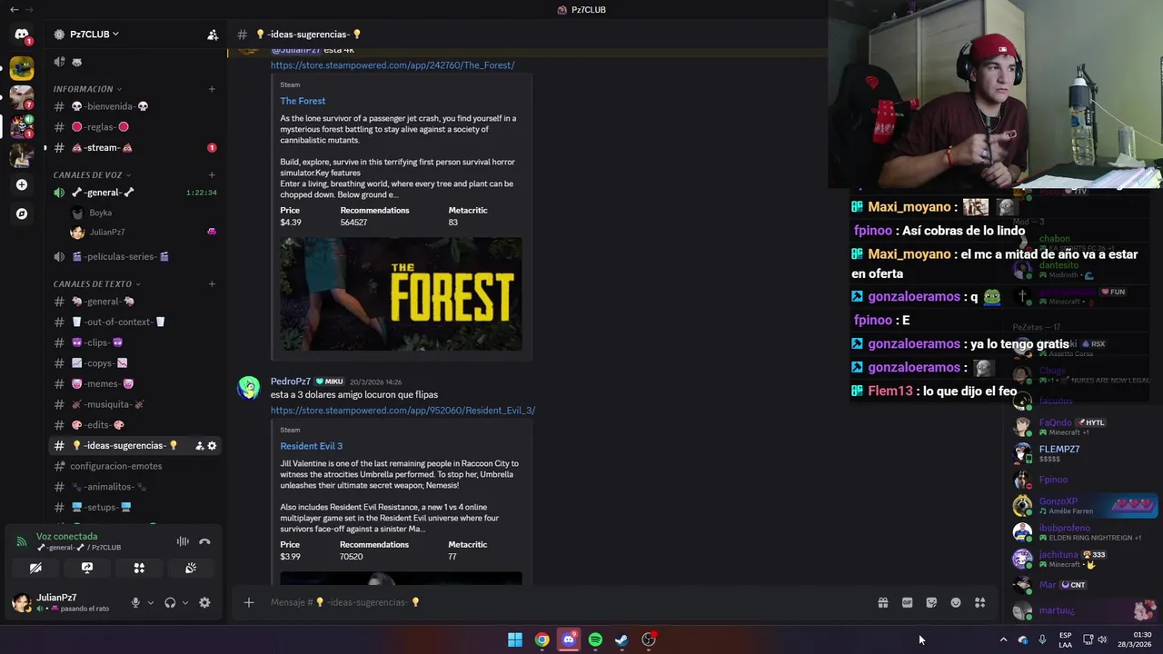This screenshot has width=1163, height=654.
Task: Open headphone output options arrow
Action: point(185,602)
